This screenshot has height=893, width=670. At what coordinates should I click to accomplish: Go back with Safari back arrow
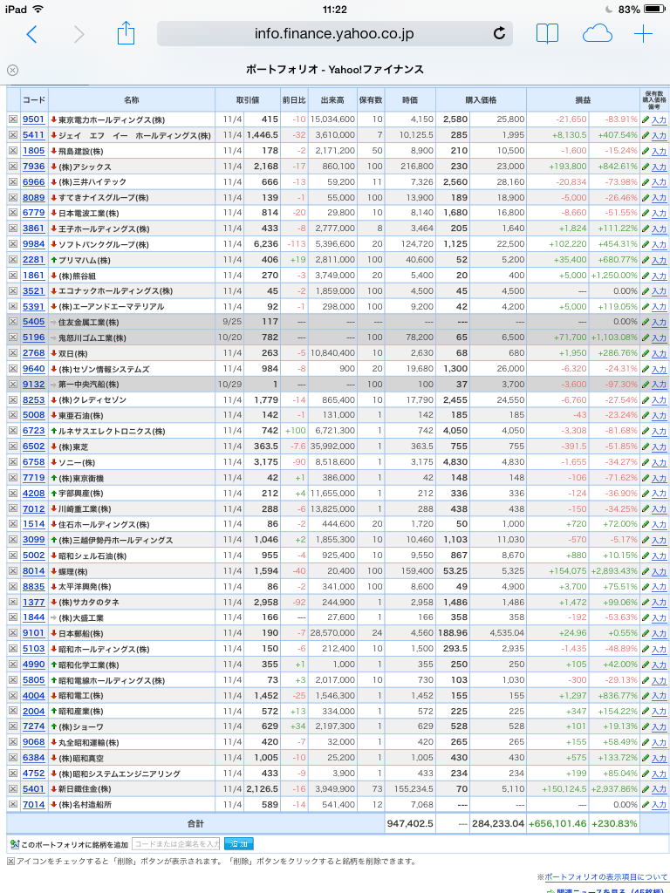click(x=32, y=34)
